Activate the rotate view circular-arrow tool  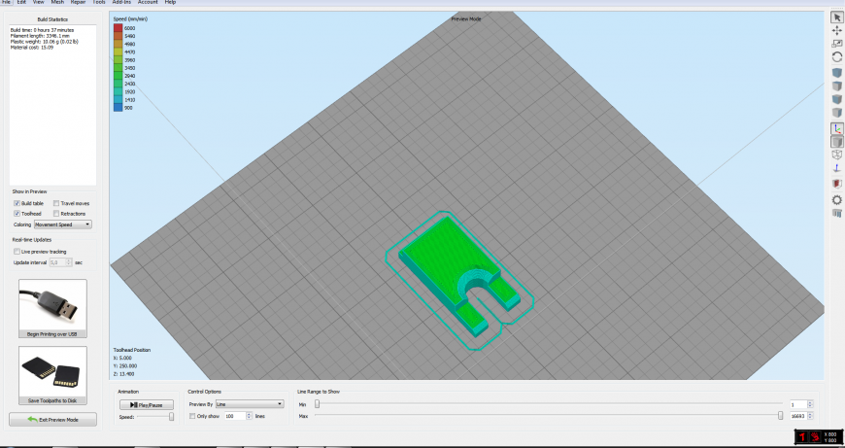click(x=837, y=56)
